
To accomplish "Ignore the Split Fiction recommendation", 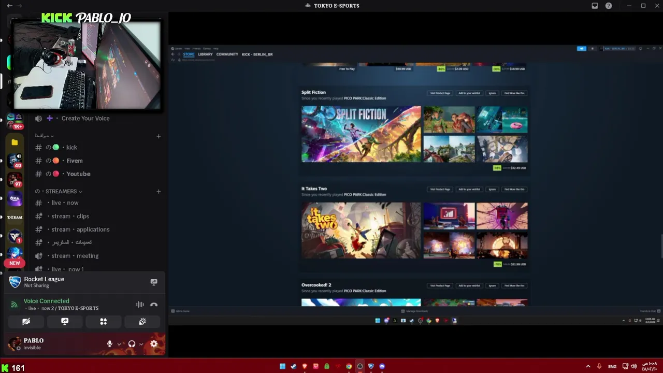I will (x=492, y=93).
